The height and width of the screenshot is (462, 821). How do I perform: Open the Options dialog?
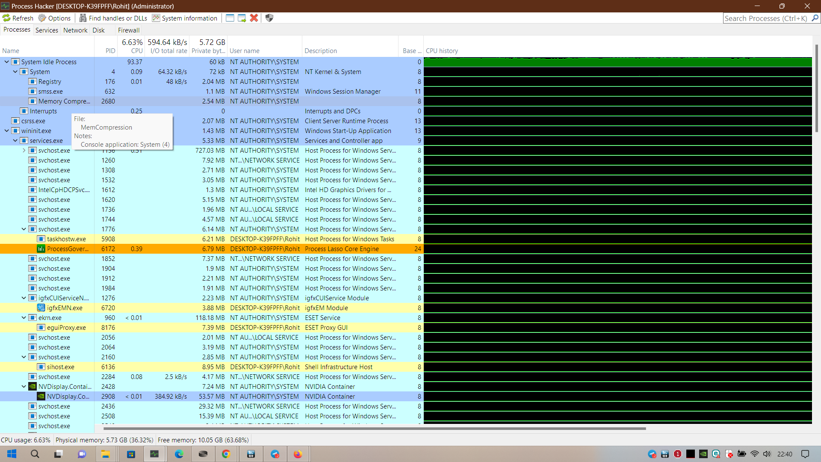[x=54, y=18]
